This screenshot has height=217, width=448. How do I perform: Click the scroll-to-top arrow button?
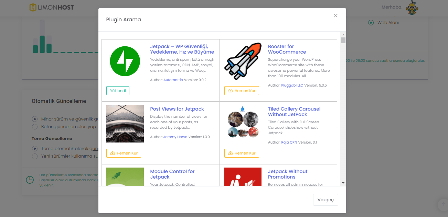443,205
